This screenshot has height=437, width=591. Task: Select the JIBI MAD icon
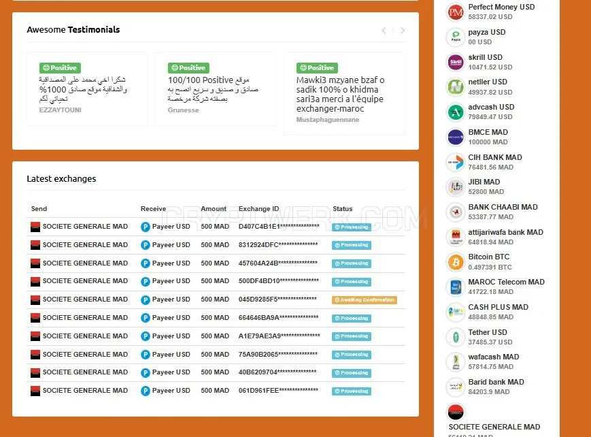pyautogui.click(x=456, y=187)
